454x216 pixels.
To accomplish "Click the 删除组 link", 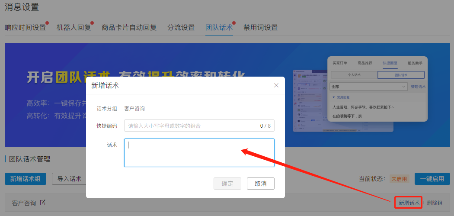I will [435, 203].
